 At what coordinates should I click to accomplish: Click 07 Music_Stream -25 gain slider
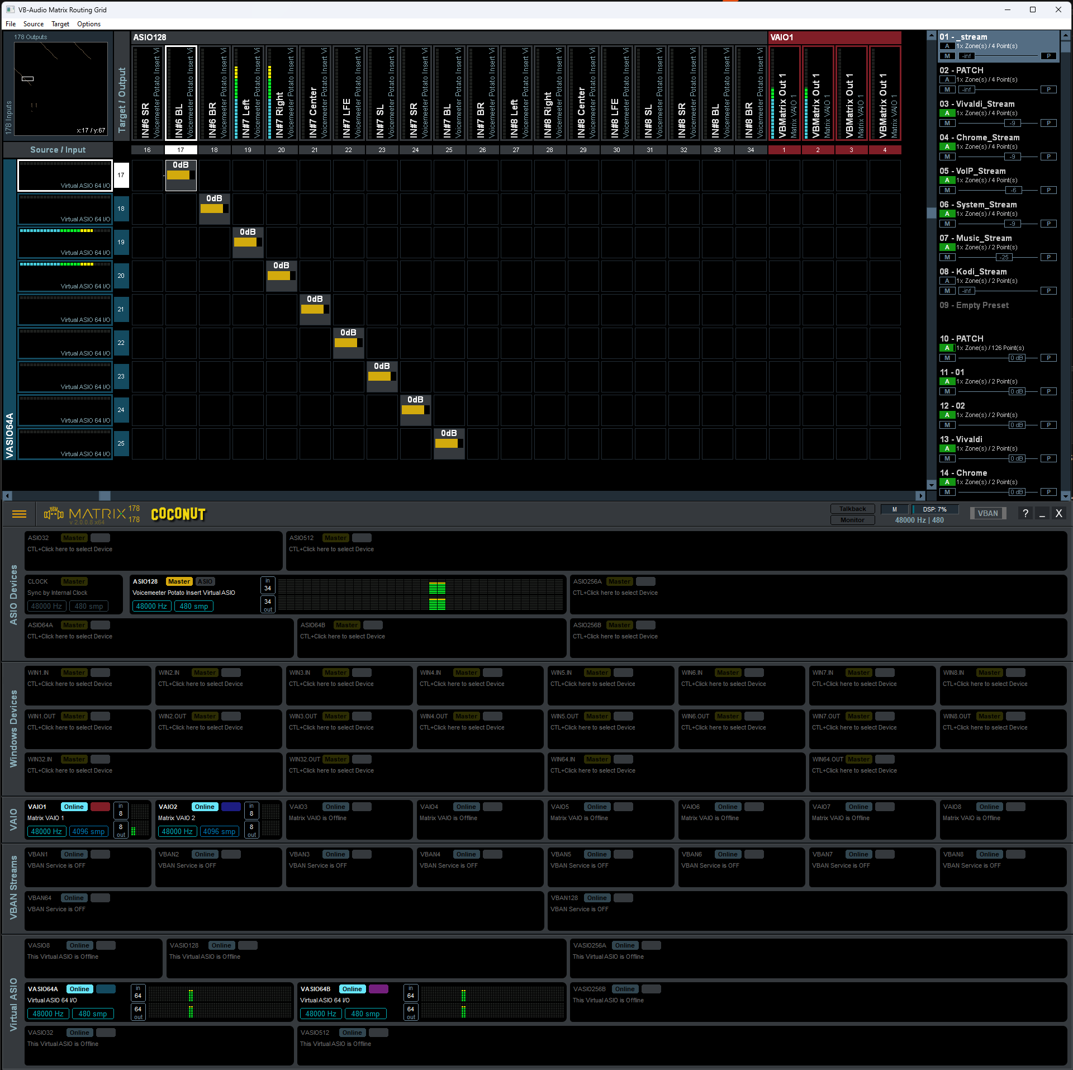point(1004,257)
